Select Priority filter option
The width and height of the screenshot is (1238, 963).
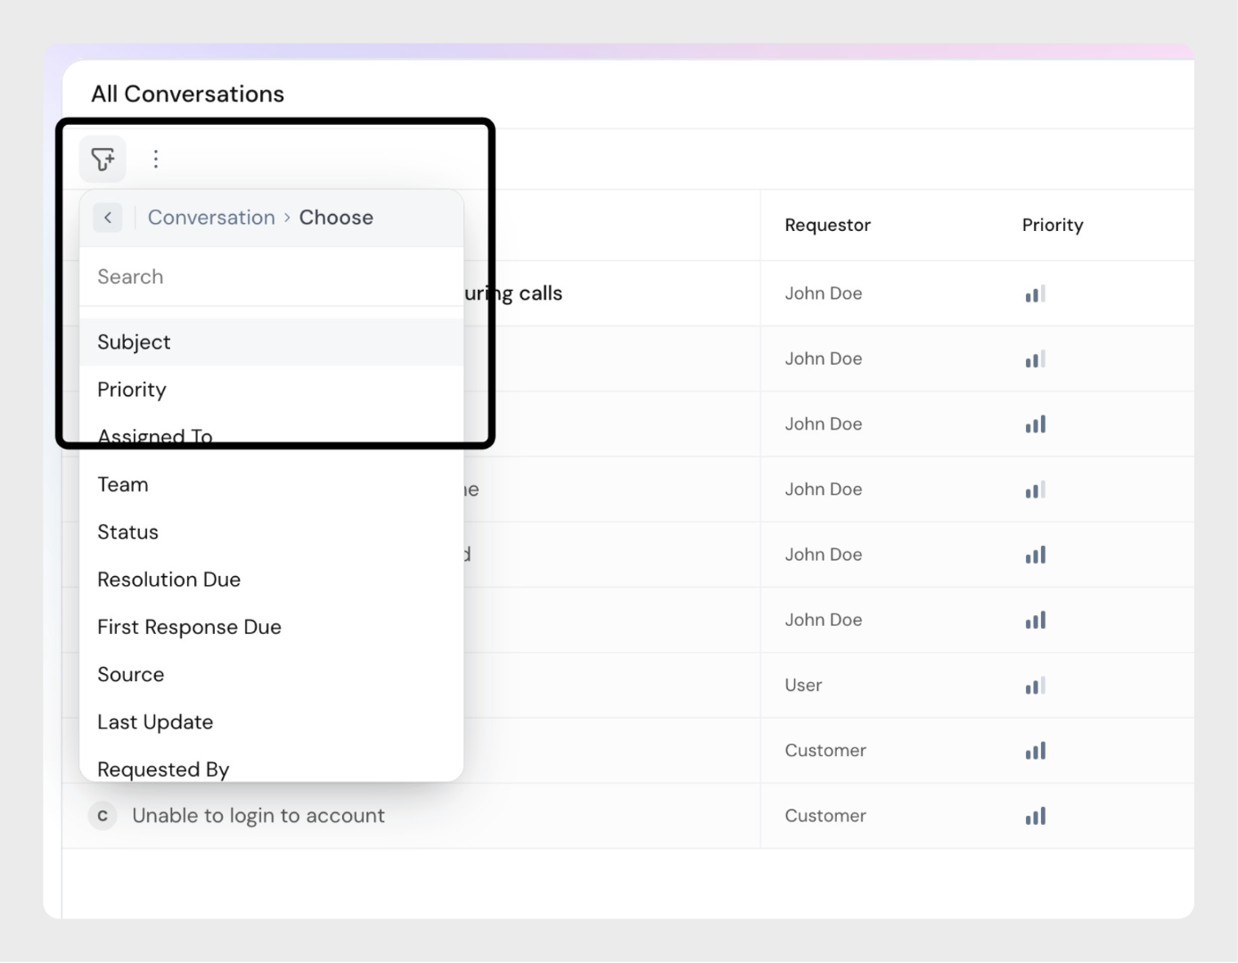point(132,390)
